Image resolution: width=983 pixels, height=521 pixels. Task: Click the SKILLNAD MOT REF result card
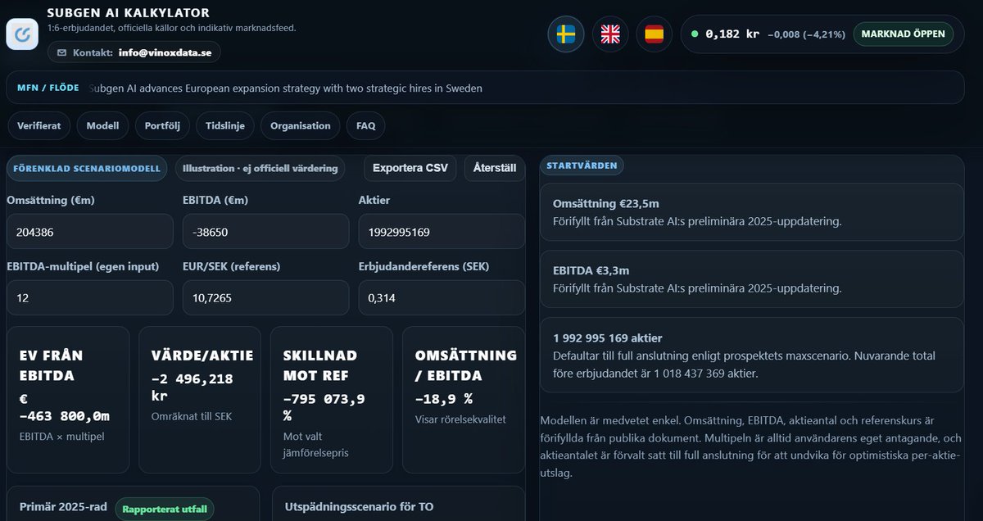pos(332,400)
